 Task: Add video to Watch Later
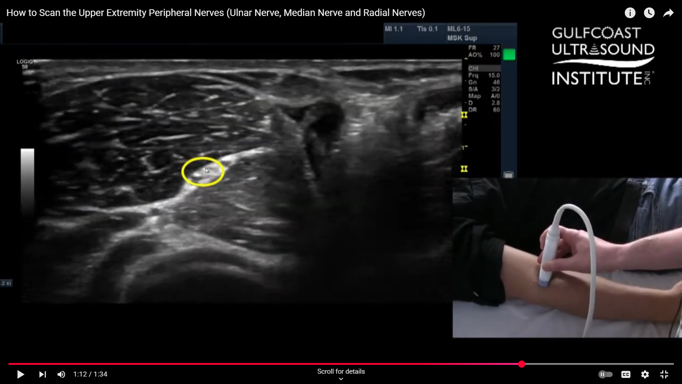pyautogui.click(x=649, y=13)
